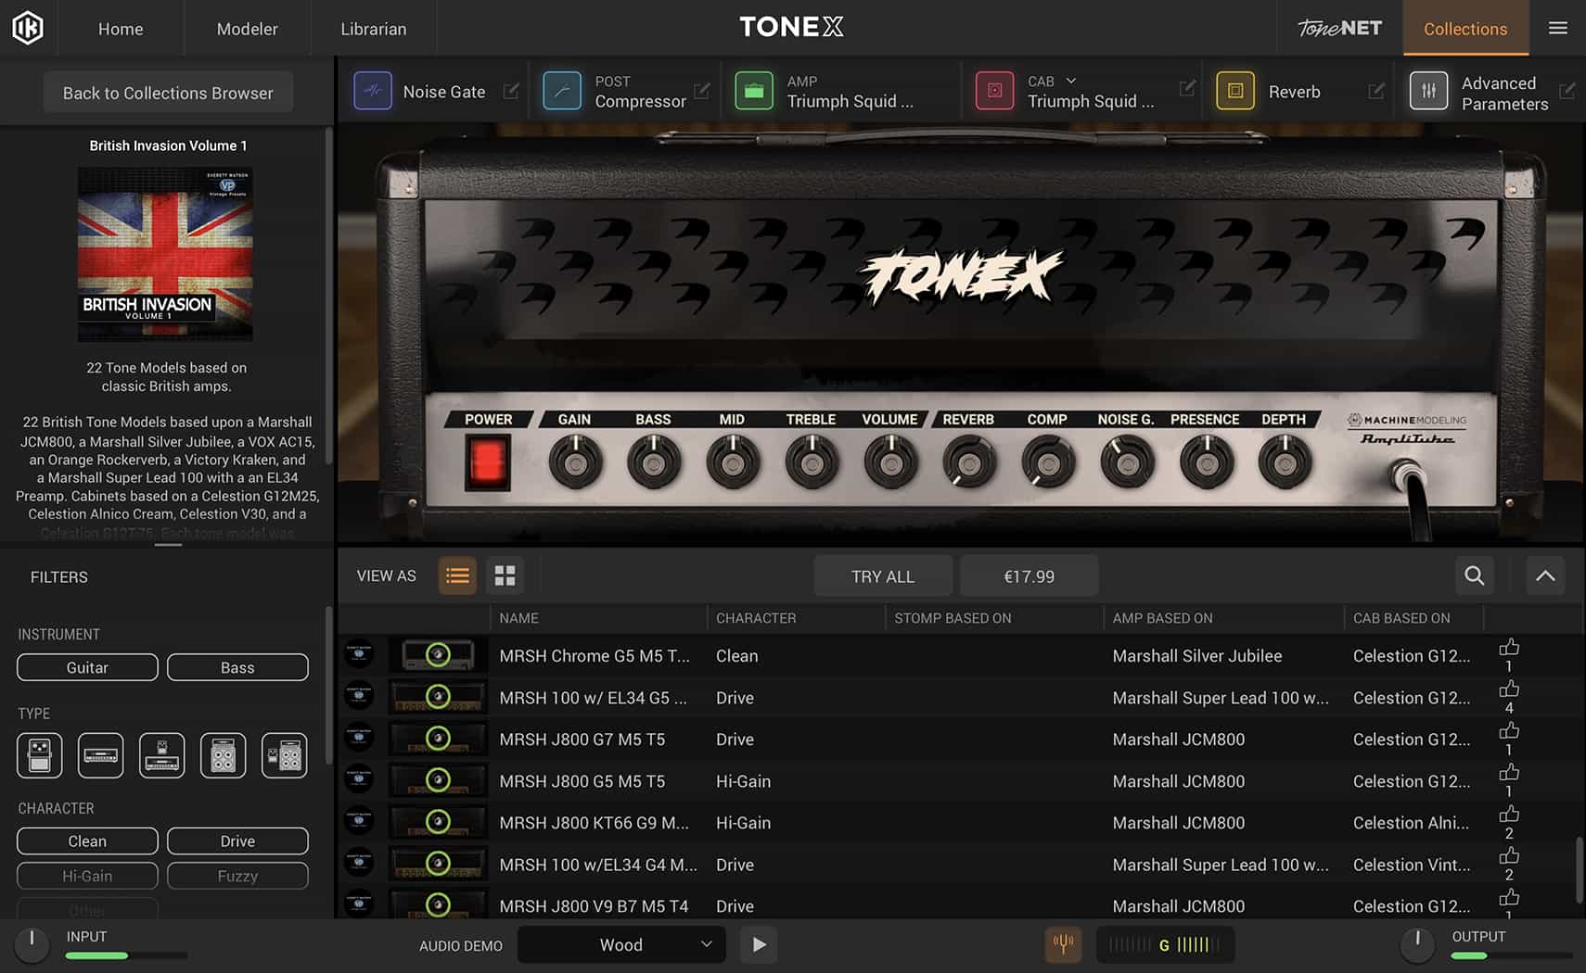Screen dimensions: 1586x973
Task: Click the PRESENCE knob on the amp
Action: tap(1206, 461)
